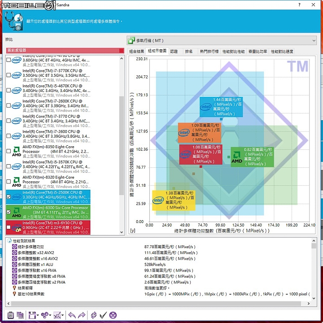Select the i5-3570K CPU entry
323x323 pixels.
(x=48, y=166)
